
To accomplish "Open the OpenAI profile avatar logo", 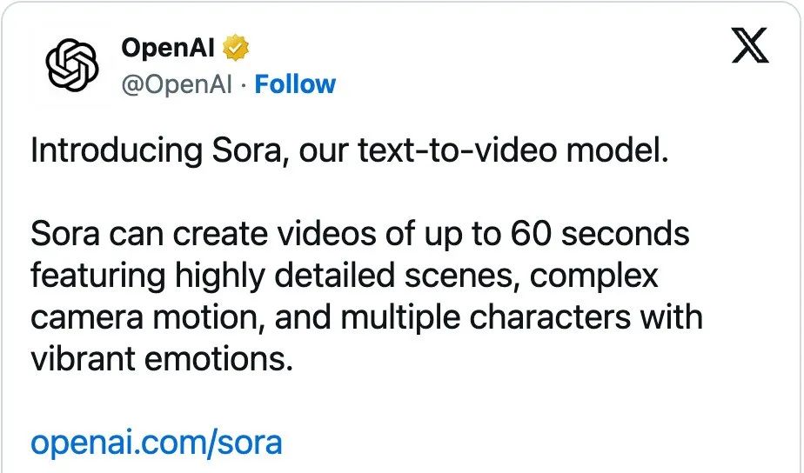I will coord(72,65).
